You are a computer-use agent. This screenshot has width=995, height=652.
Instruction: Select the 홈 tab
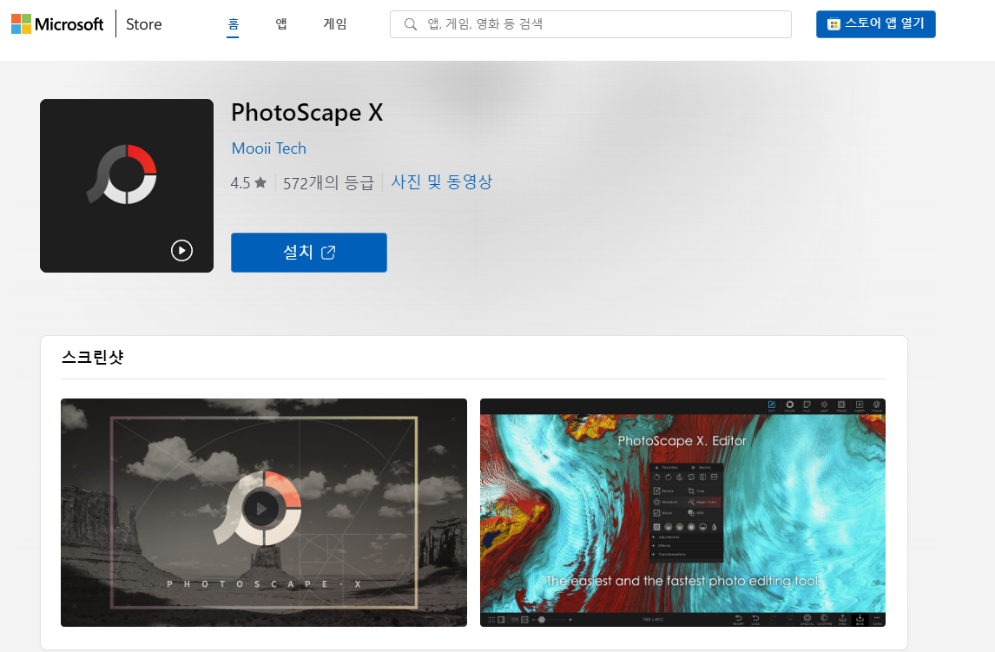pyautogui.click(x=233, y=24)
